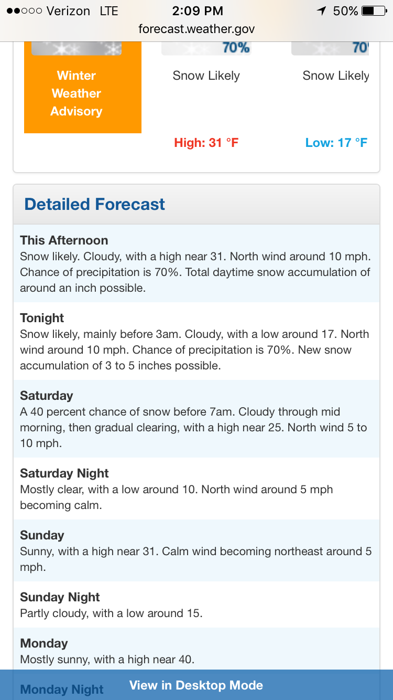
Task: Tap the location arrow icon
Action: tap(322, 11)
